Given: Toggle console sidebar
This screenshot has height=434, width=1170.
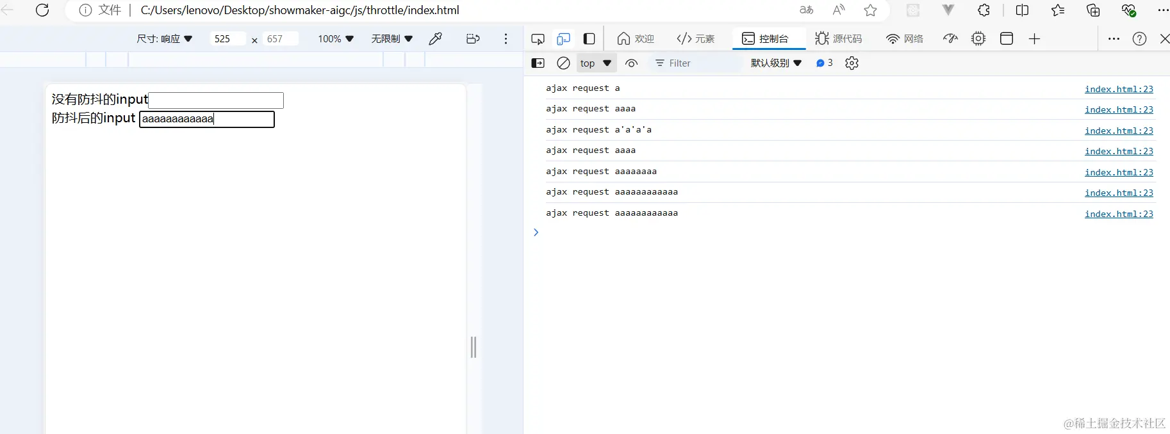Looking at the screenshot, I should tap(538, 63).
